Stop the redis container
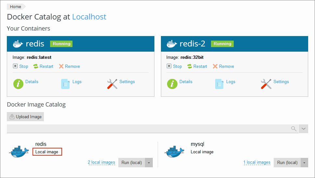Image resolution: width=315 pixels, height=178 pixels. point(20,66)
